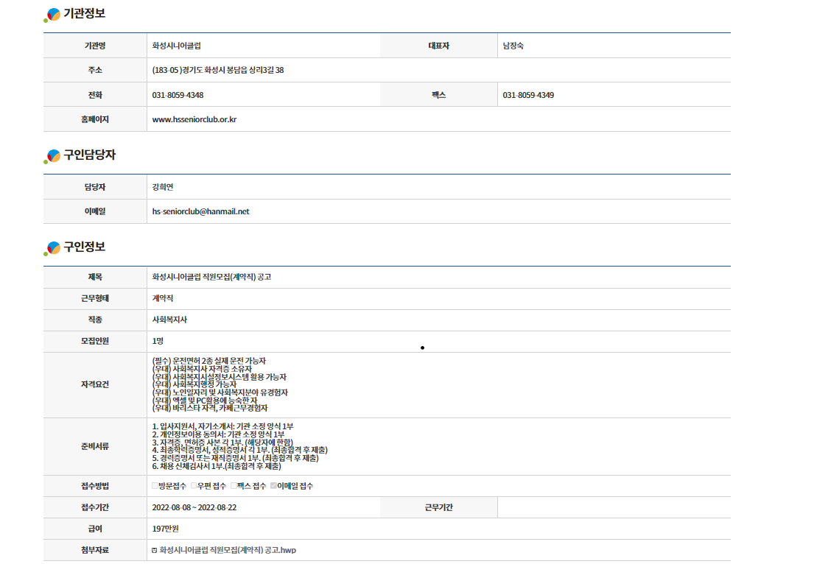
Task: Click the 제목 label cell
Action: point(95,277)
